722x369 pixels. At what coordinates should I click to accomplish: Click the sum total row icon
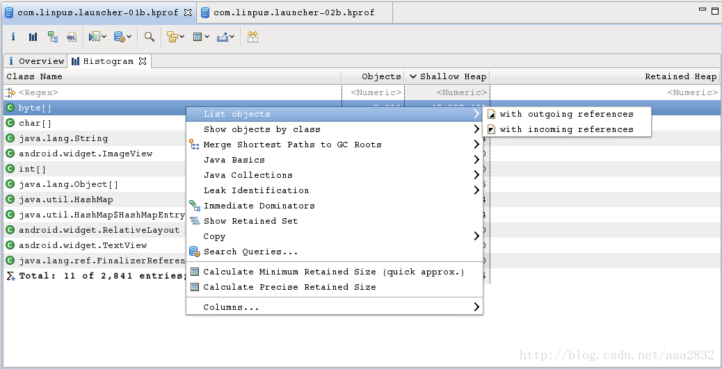point(10,276)
